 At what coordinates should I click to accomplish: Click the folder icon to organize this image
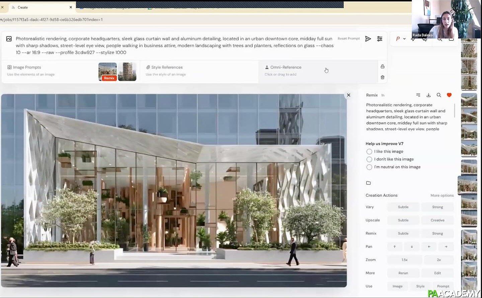click(369, 183)
